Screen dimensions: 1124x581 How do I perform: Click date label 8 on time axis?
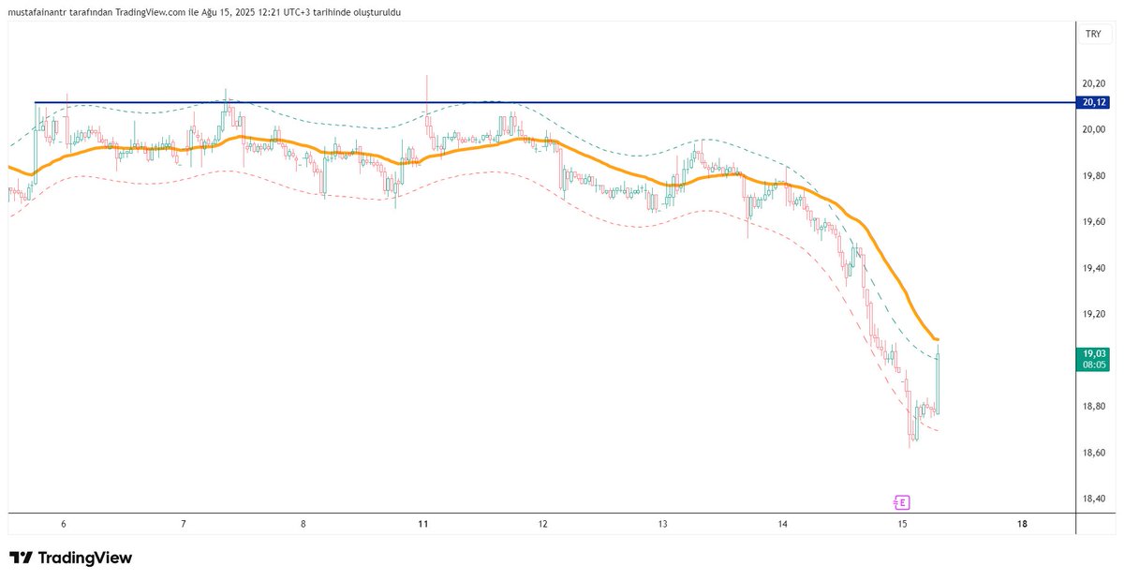[x=303, y=524]
